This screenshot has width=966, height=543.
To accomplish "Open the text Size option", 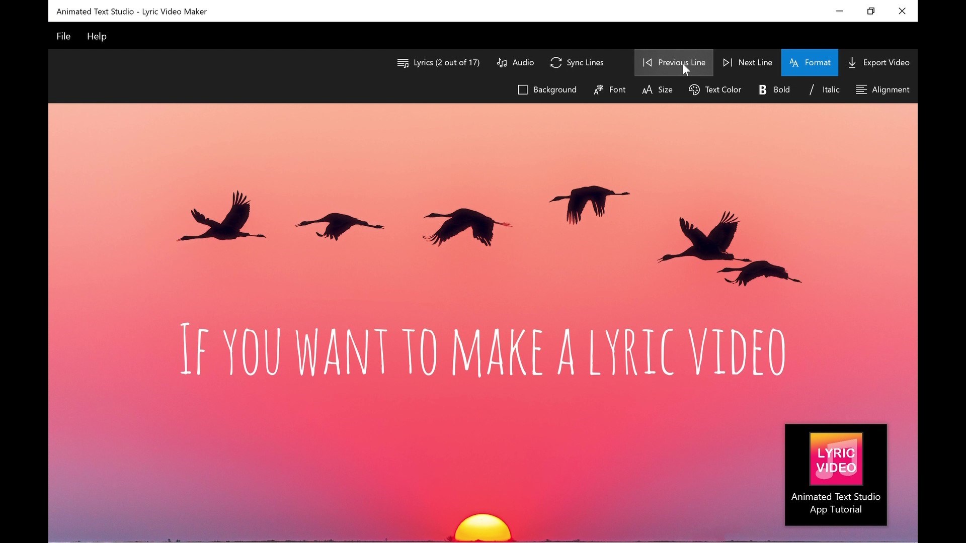I will (657, 89).
